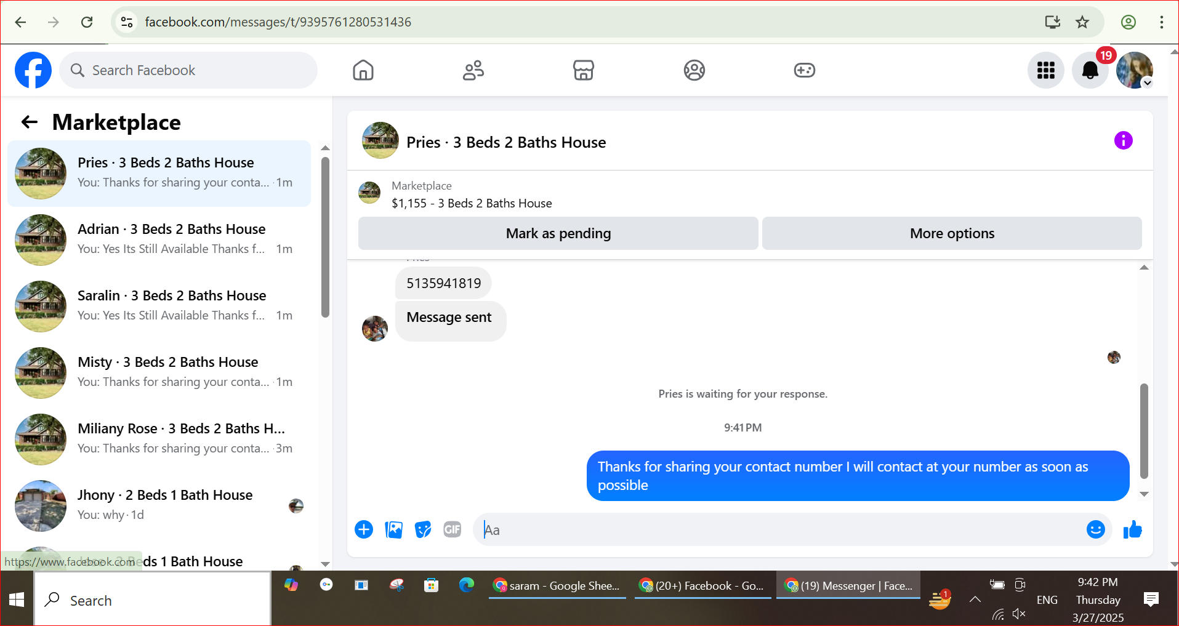Reload the Messenger page

(87, 22)
